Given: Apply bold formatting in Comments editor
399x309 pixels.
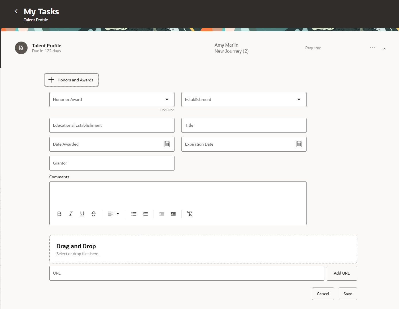Looking at the screenshot, I should (59, 214).
